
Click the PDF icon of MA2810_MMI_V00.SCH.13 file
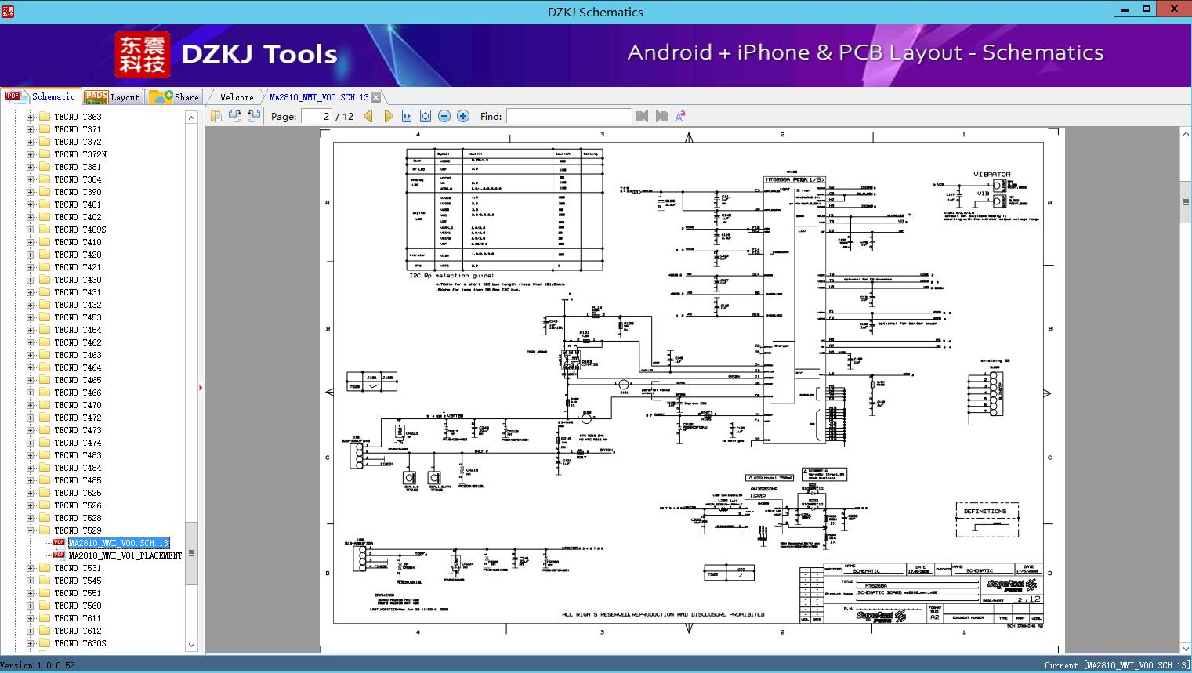point(59,542)
